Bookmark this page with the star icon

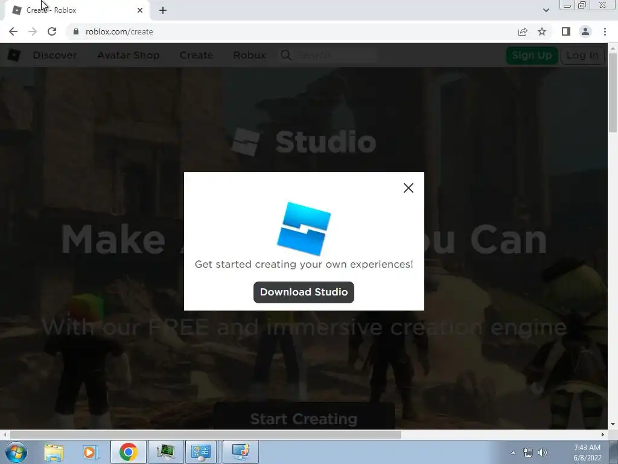(542, 31)
